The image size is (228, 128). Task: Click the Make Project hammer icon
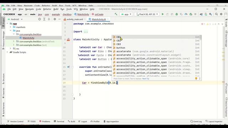(116, 14)
